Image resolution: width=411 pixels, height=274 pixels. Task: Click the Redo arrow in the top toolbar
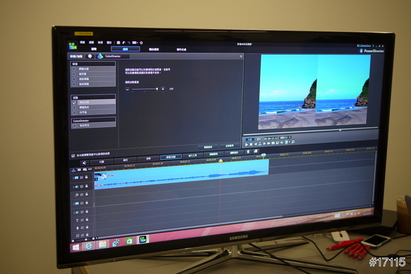click(x=129, y=42)
